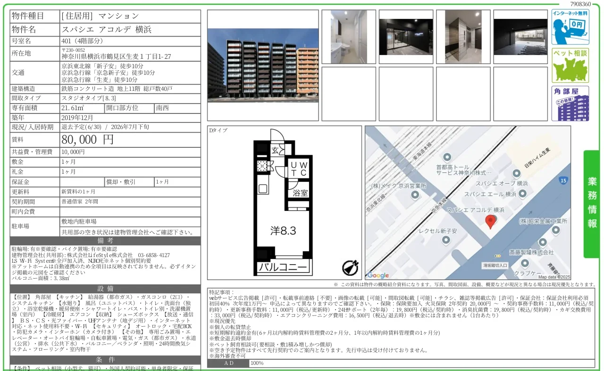Click contract term 普通借家 2年間
Viewport: 604px width, 371px height.
(x=80, y=202)
